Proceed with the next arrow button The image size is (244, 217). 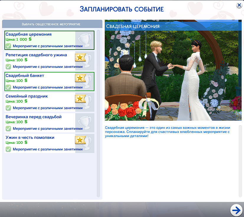coord(236,210)
